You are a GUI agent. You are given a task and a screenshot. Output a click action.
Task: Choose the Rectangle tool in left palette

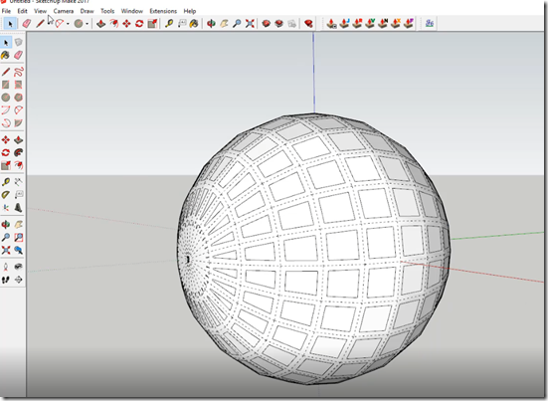(x=6, y=85)
